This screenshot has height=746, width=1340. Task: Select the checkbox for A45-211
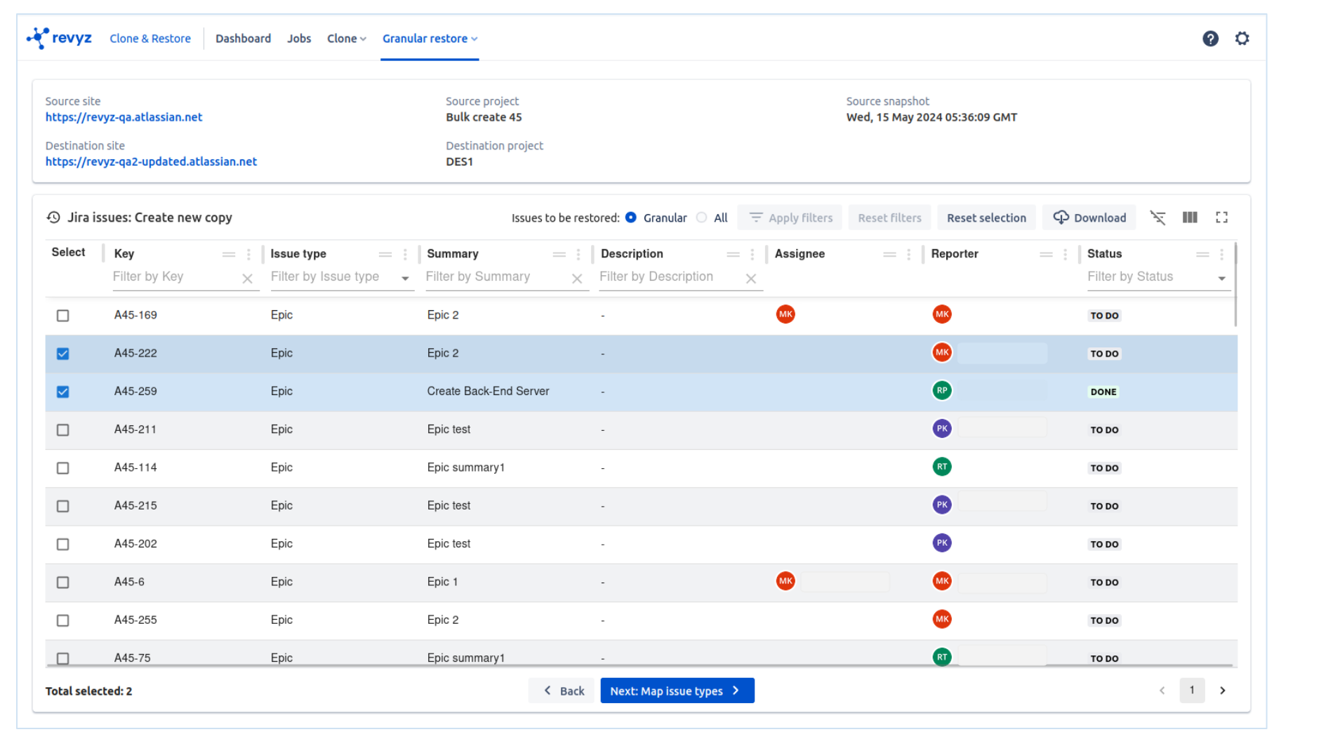coord(63,430)
